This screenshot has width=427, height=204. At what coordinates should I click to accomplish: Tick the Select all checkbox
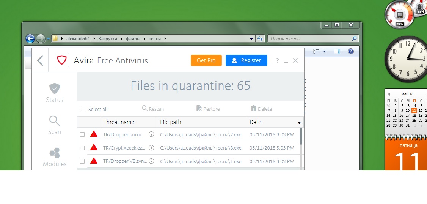[x=83, y=109]
